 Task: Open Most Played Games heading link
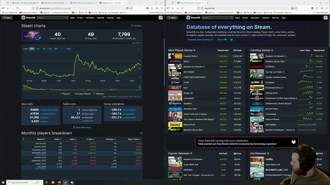[x=182, y=50]
